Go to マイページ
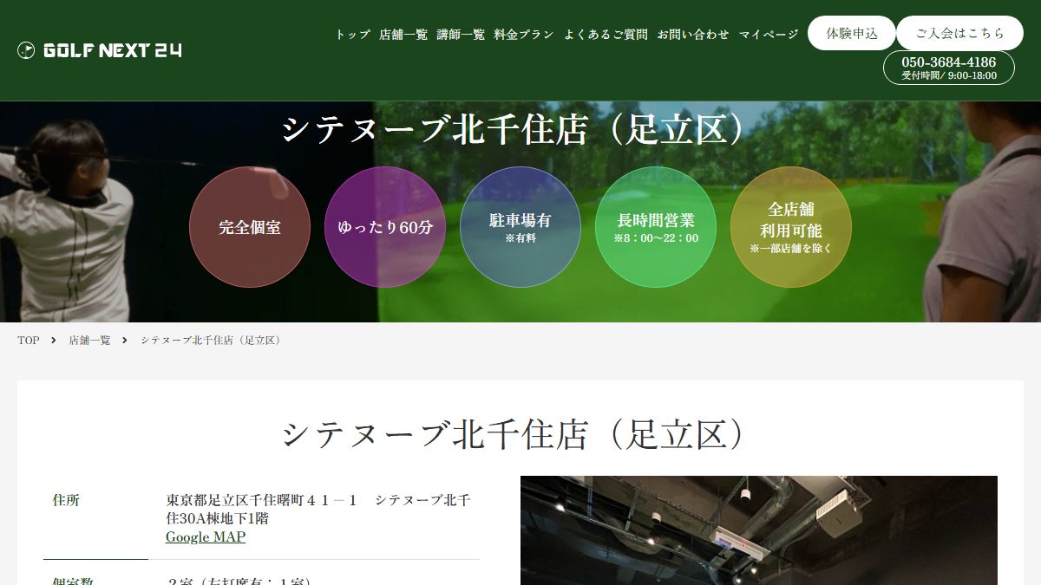The image size is (1041, 585). pos(769,35)
